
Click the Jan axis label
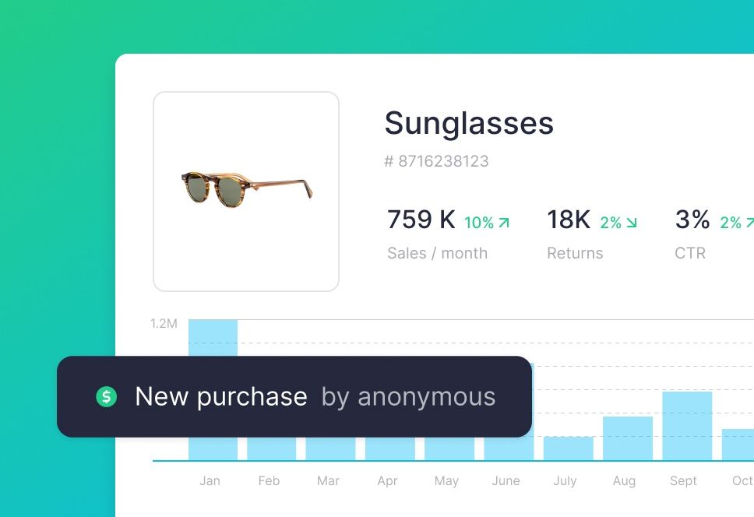coord(210,481)
